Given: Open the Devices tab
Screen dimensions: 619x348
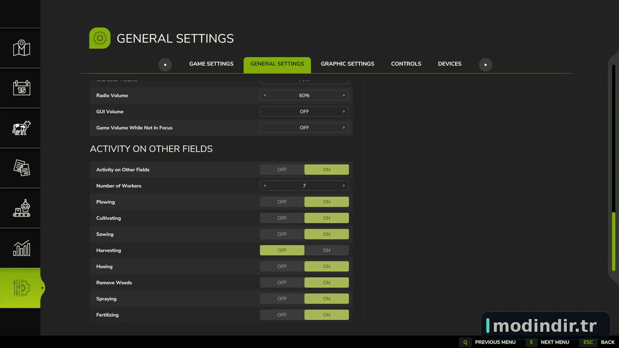Looking at the screenshot, I should 450,64.
